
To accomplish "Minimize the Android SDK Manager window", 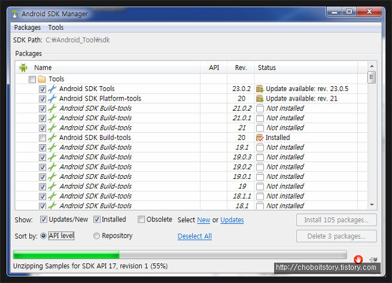I will click(335, 12).
